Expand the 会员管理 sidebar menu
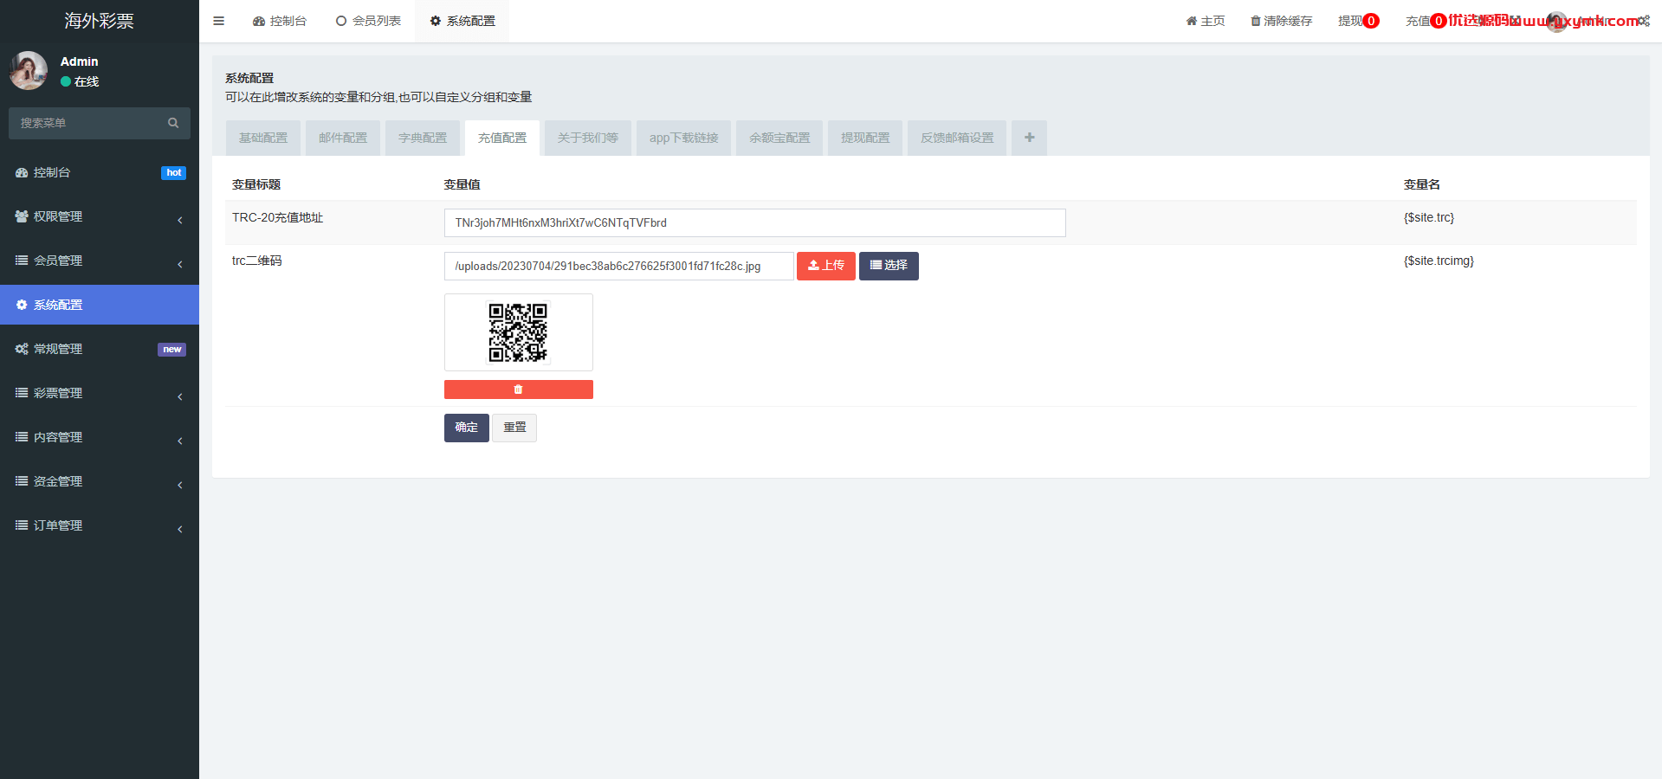1662x779 pixels. click(100, 261)
